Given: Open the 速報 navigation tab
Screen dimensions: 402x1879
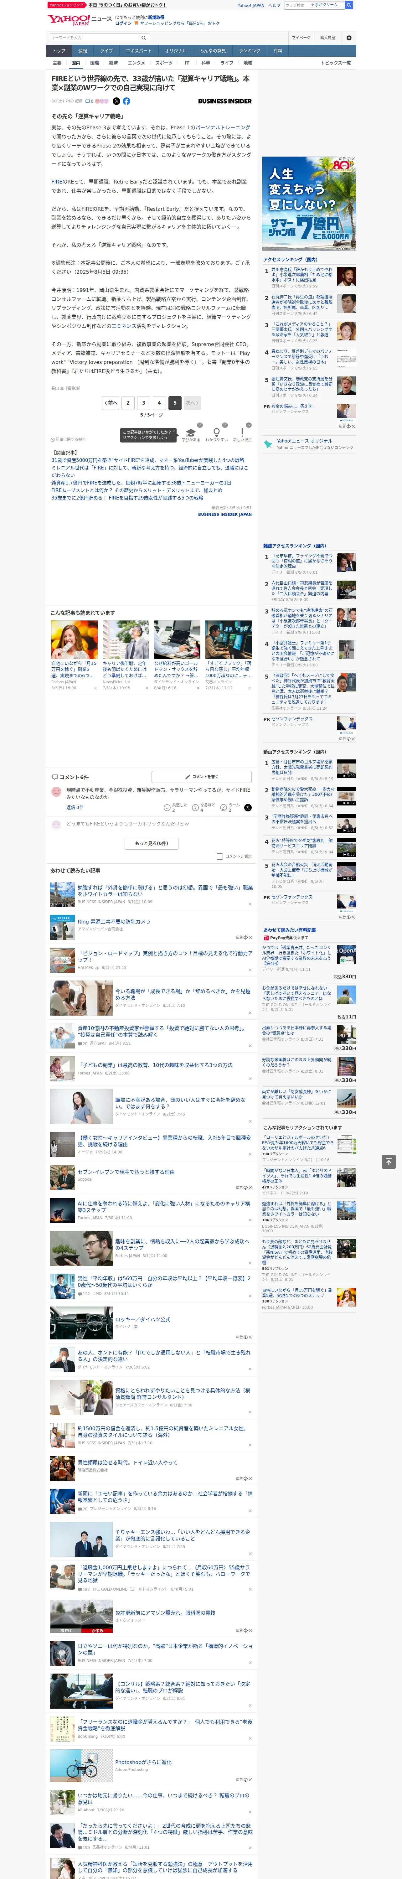Looking at the screenshot, I should 82,51.
